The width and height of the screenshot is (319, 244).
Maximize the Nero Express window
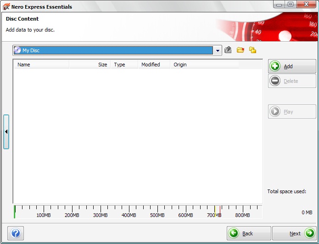tap(291, 5)
